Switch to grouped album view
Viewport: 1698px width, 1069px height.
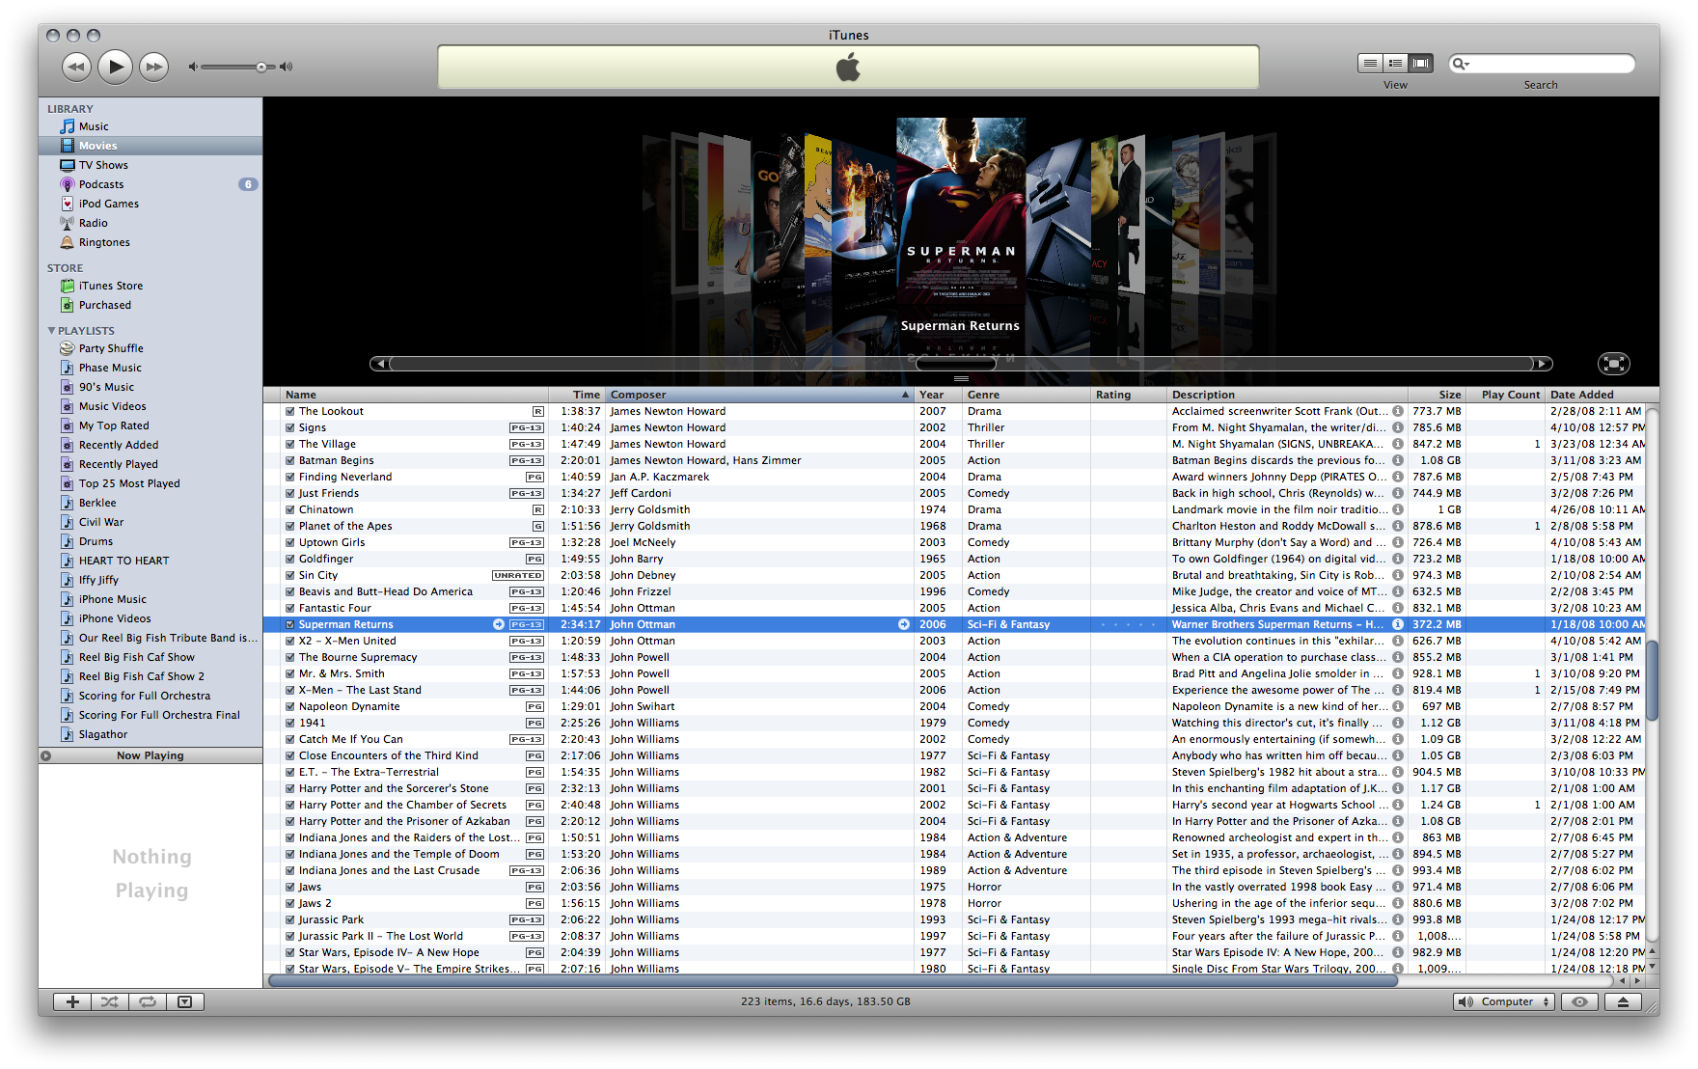click(x=1395, y=64)
